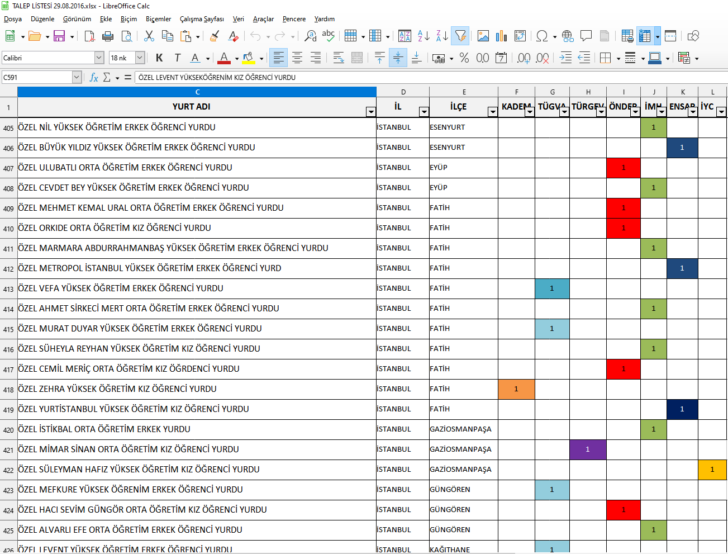The width and height of the screenshot is (728, 554).
Task: Open the Dosya menu
Action: point(13,19)
